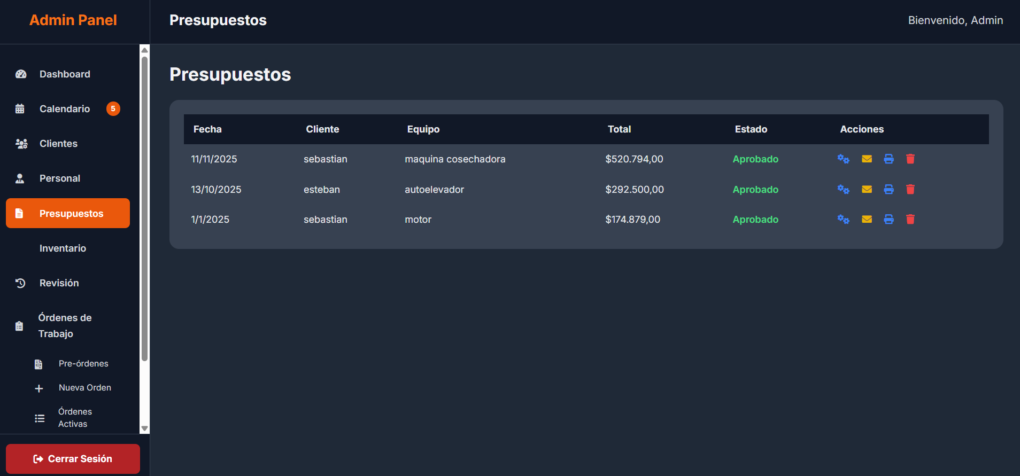Screen dimensions: 1020x476
Task: Click gears icon for maquina cosechadora budget
Action: coord(843,159)
